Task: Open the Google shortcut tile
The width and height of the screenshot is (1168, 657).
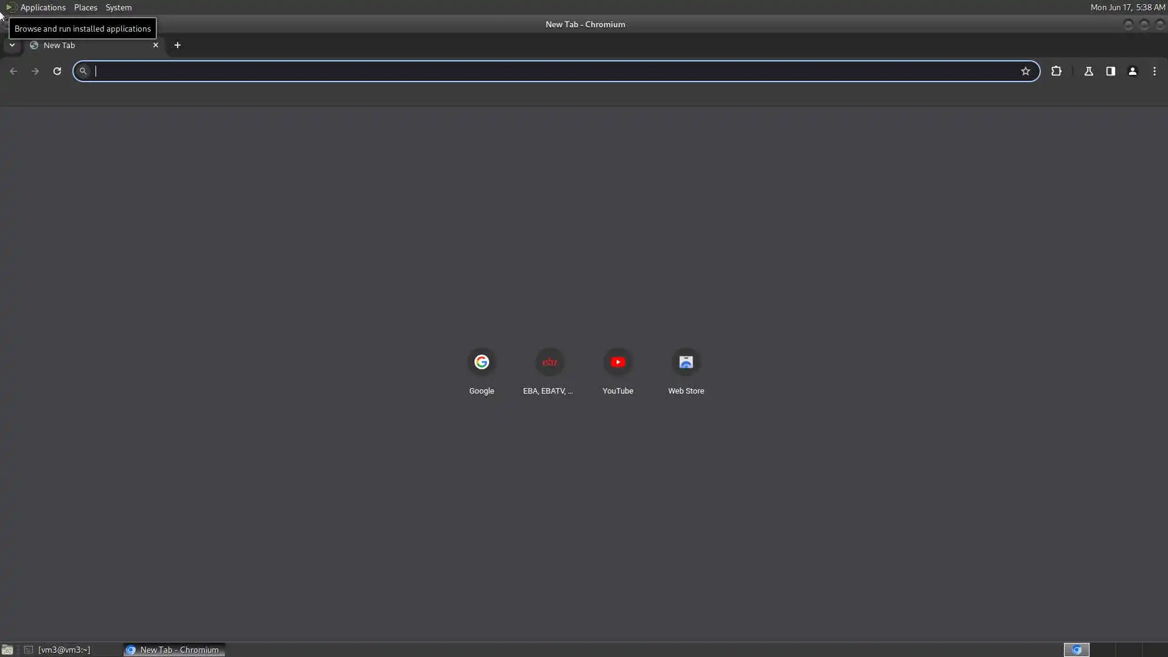Action: 482,363
